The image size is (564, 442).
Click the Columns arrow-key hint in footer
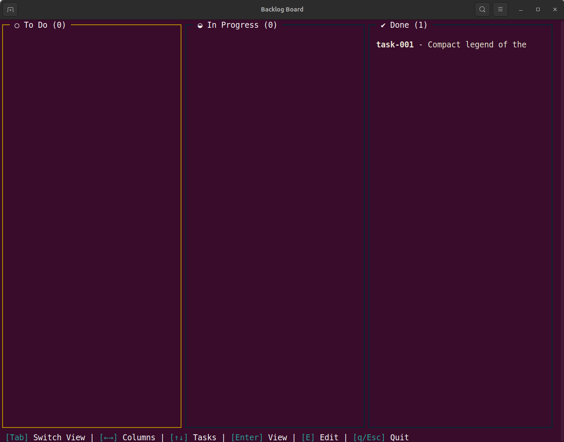point(127,437)
